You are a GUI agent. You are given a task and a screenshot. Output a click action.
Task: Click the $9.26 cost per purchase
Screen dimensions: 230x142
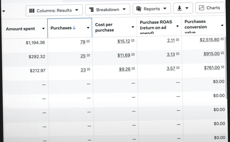click(125, 69)
